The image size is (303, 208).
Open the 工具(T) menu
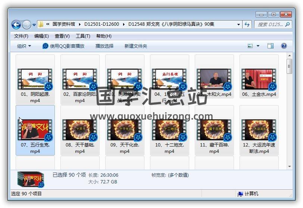pos(83,36)
